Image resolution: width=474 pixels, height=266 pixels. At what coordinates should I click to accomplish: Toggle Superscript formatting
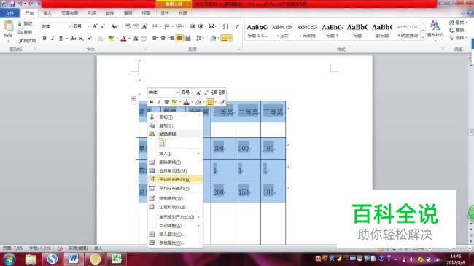pos(90,39)
